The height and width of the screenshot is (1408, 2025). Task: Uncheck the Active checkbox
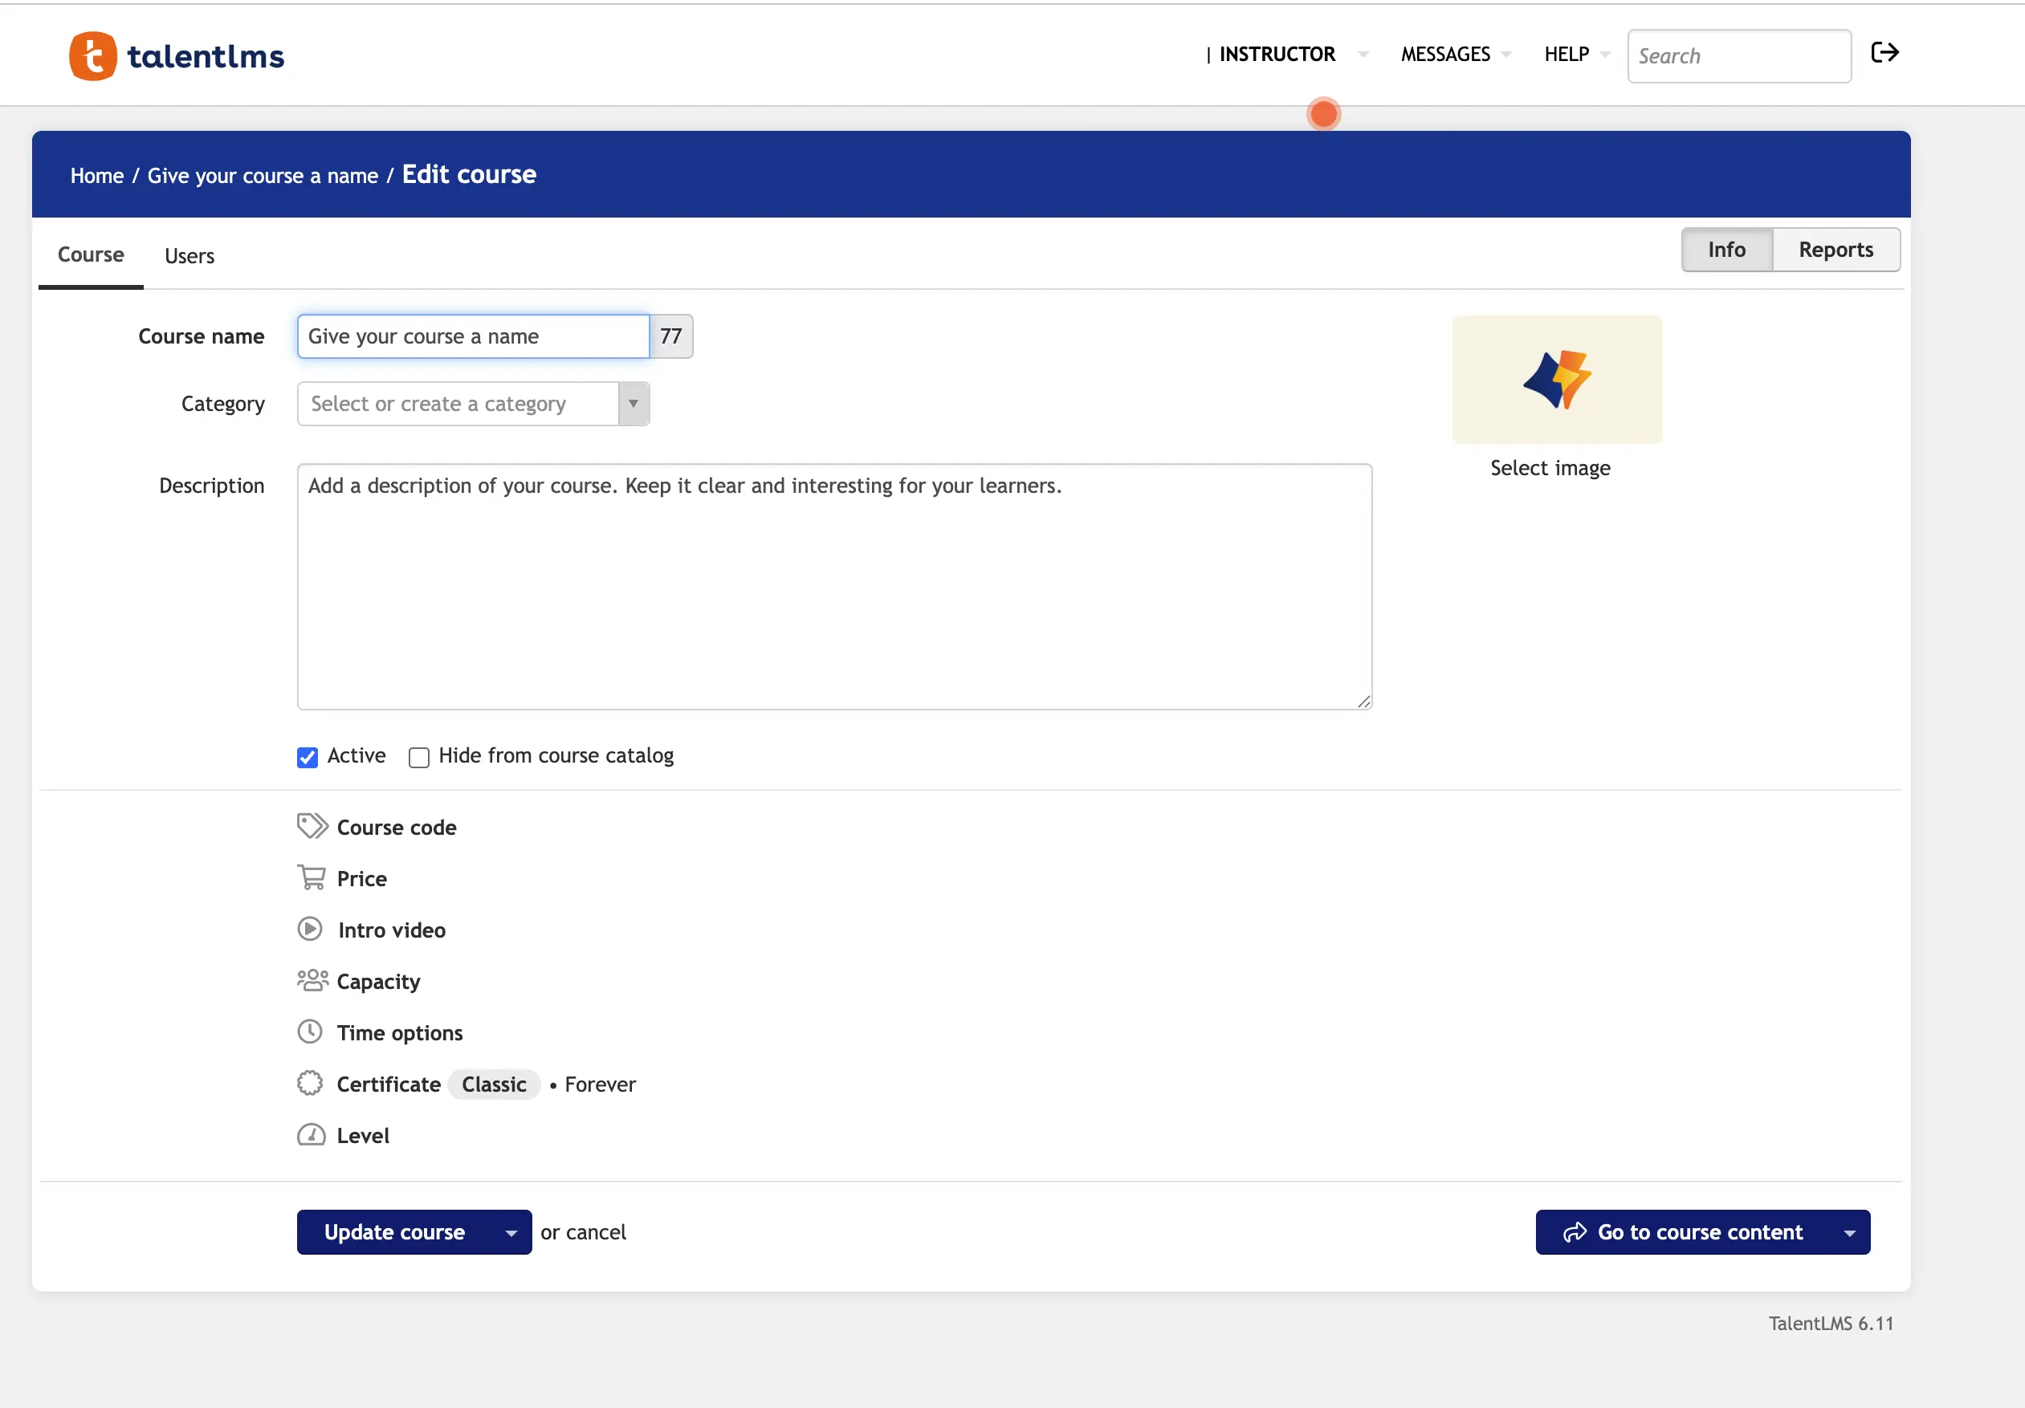tap(307, 757)
